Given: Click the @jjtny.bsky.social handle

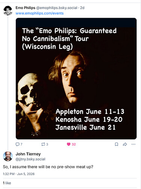Looking at the screenshot, I should tap(30, 159).
